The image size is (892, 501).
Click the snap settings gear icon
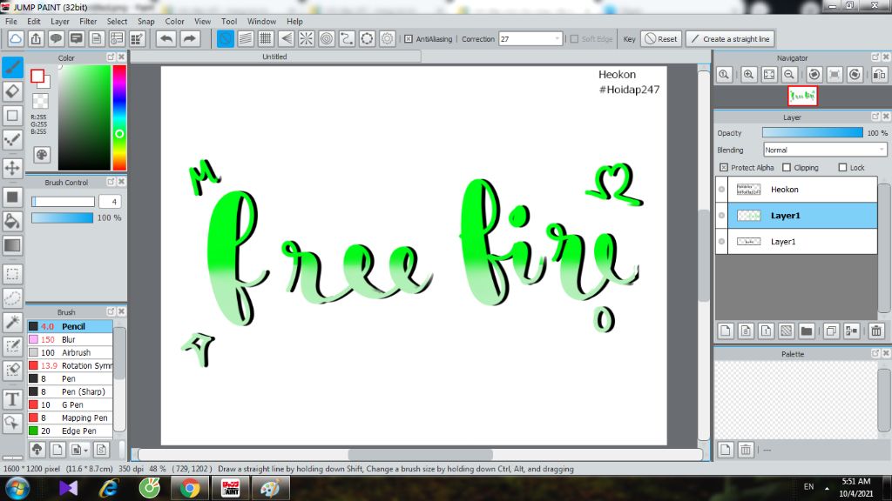pos(388,38)
